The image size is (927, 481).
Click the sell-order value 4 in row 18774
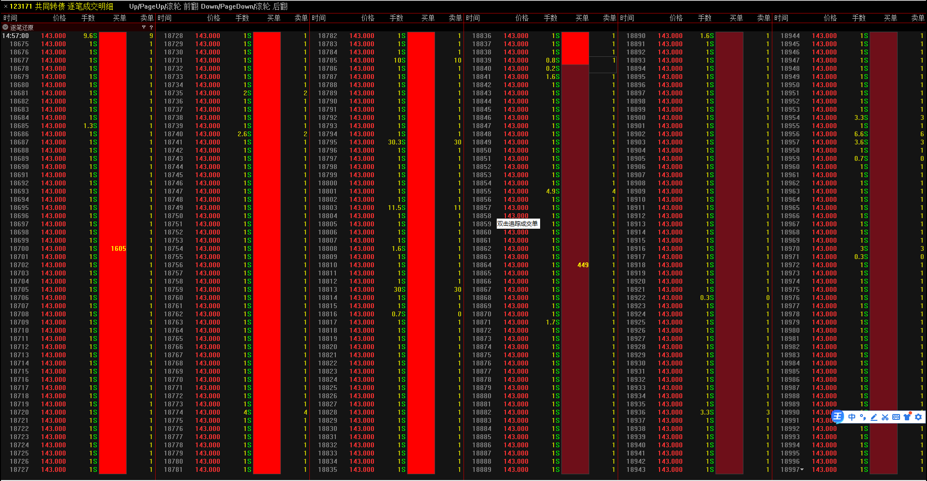coord(305,412)
